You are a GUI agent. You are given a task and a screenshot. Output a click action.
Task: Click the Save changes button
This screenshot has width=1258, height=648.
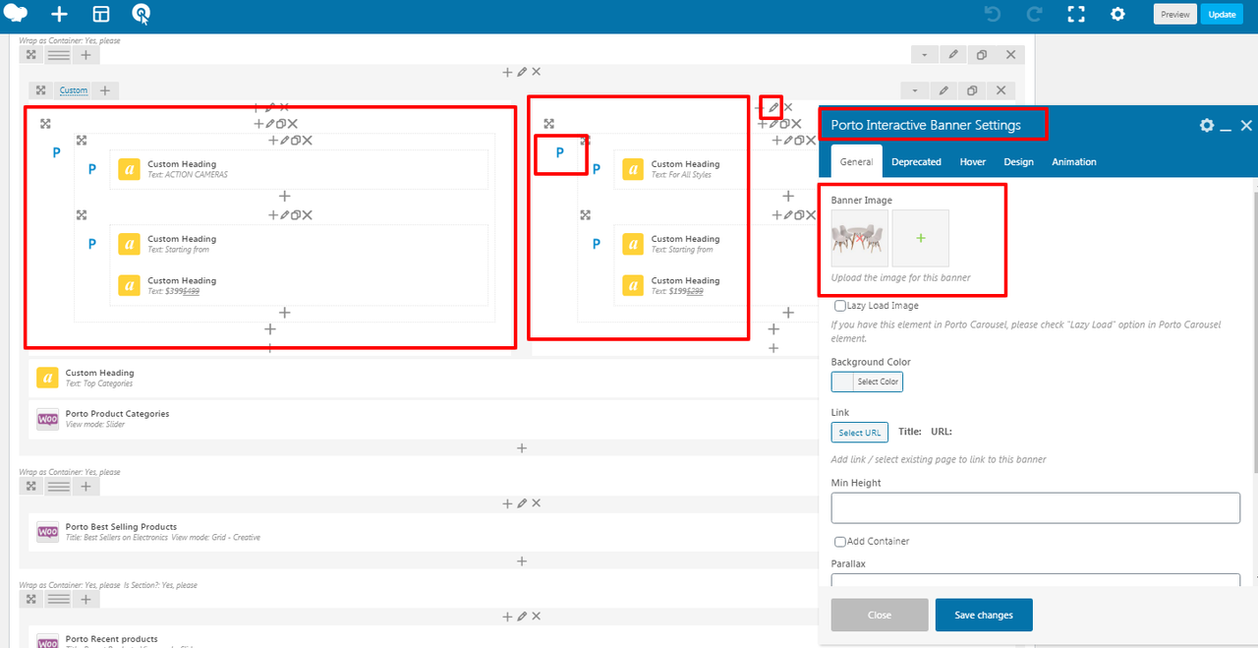[983, 615]
